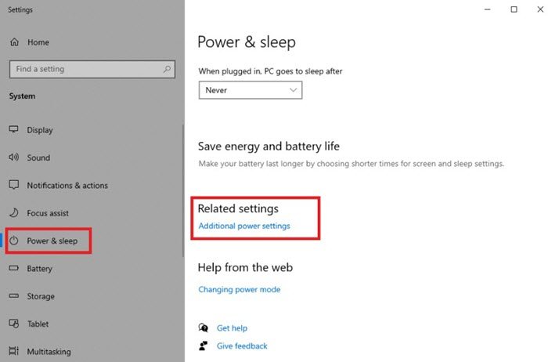Click the Tablet icon in sidebar
Viewport: 548px width, 362px height.
[x=13, y=324]
